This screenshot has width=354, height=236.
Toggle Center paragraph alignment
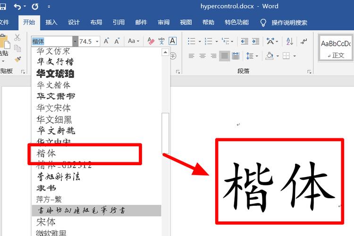[x=202, y=56]
